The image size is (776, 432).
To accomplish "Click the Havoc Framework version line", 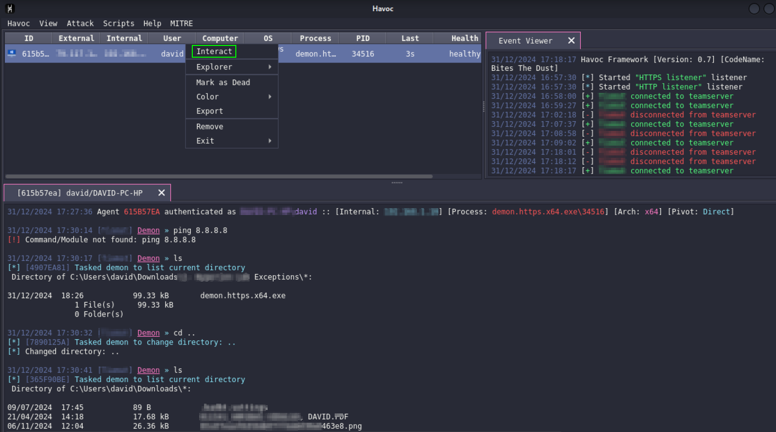I will coord(628,64).
